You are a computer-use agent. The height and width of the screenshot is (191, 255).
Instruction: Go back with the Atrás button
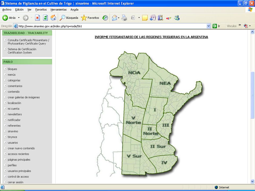(9, 18)
